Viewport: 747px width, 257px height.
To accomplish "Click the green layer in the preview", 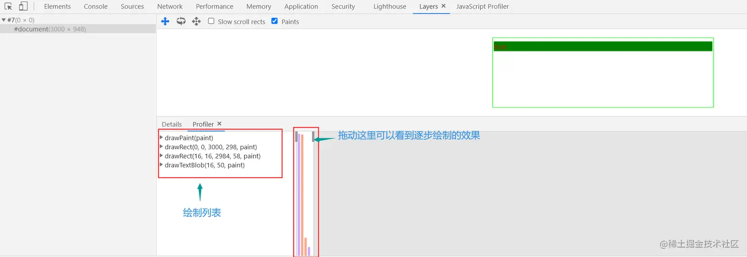I will pos(603,46).
